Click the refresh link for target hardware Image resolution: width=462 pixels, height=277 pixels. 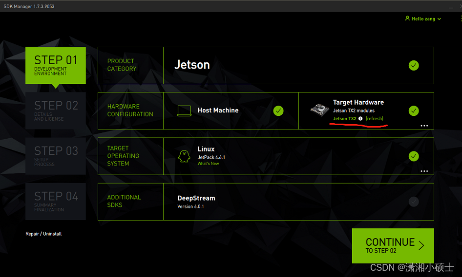[x=375, y=119]
